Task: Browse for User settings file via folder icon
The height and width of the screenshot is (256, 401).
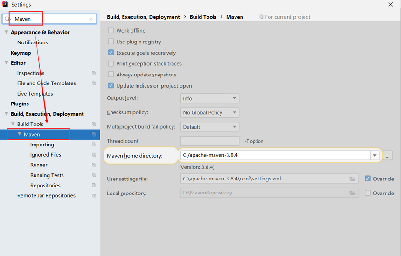Action: 353,179
